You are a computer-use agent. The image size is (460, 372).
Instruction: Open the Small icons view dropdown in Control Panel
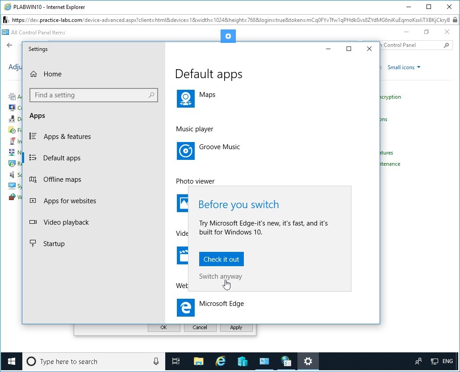point(404,67)
